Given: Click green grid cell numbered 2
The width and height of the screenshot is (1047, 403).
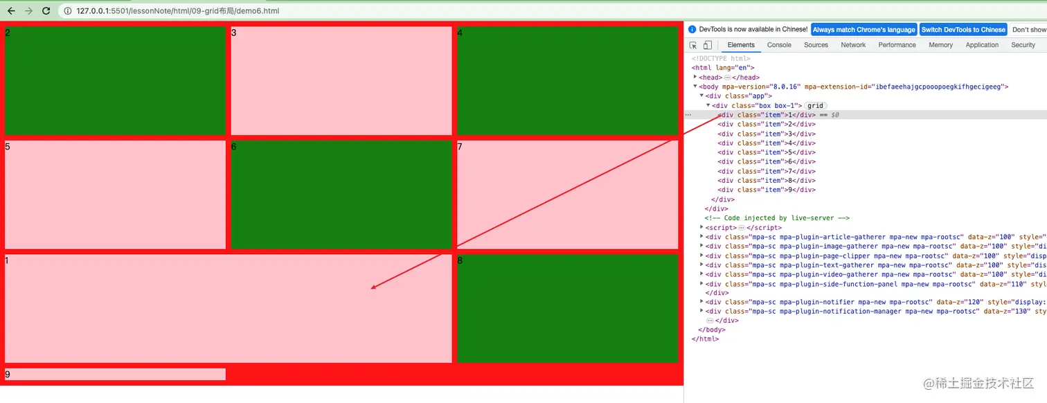Looking at the screenshot, I should [116, 81].
